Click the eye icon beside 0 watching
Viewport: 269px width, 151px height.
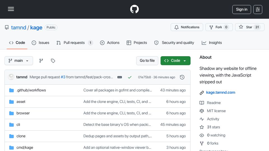pyautogui.click(x=202, y=135)
